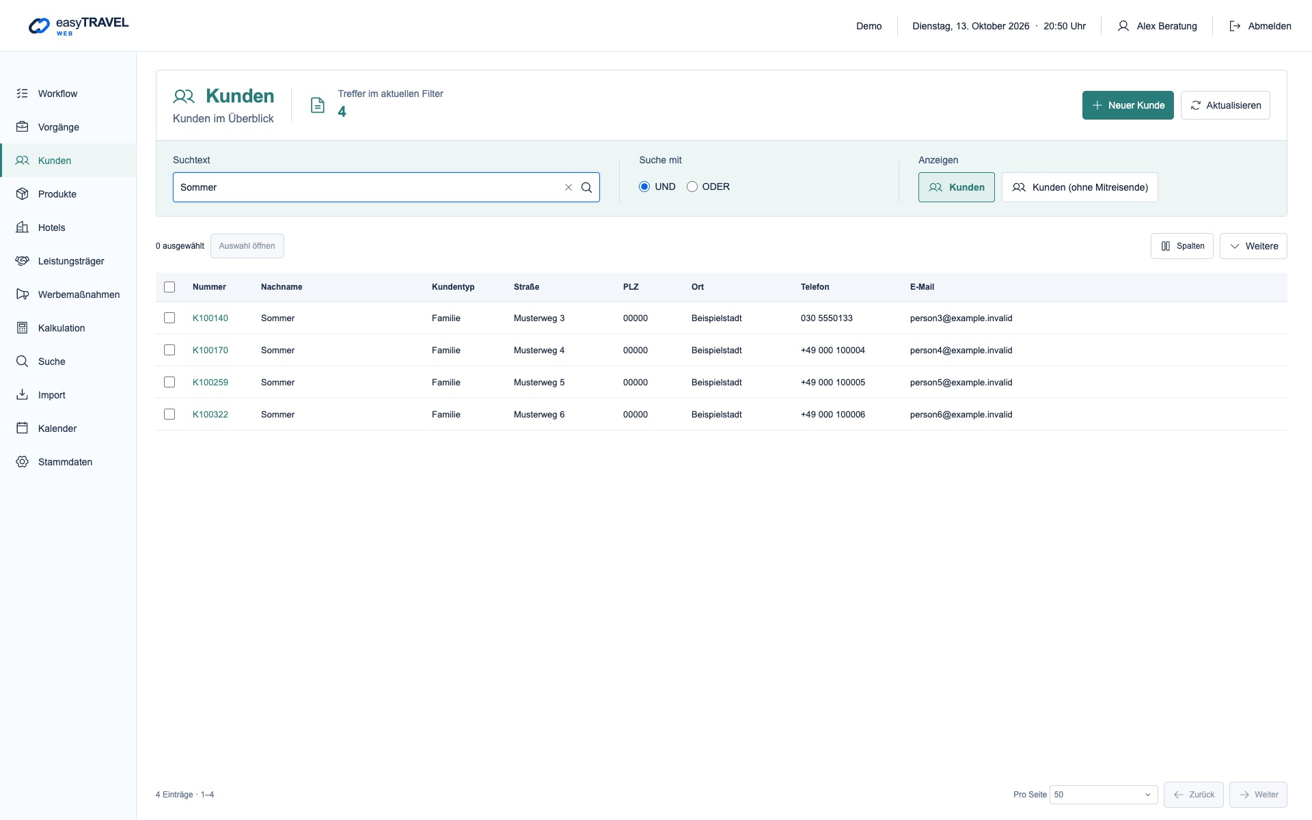Sort by the Nachname column header
The image size is (1312, 820).
pos(282,287)
